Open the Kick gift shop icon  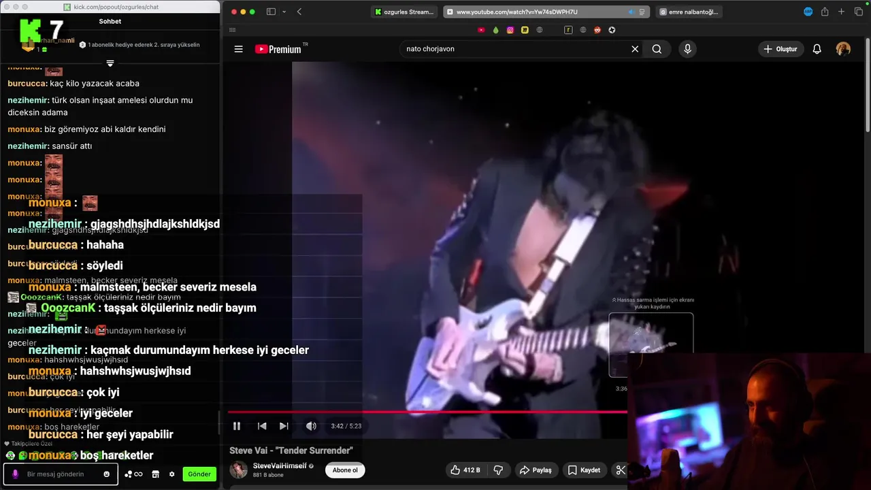pos(155,474)
